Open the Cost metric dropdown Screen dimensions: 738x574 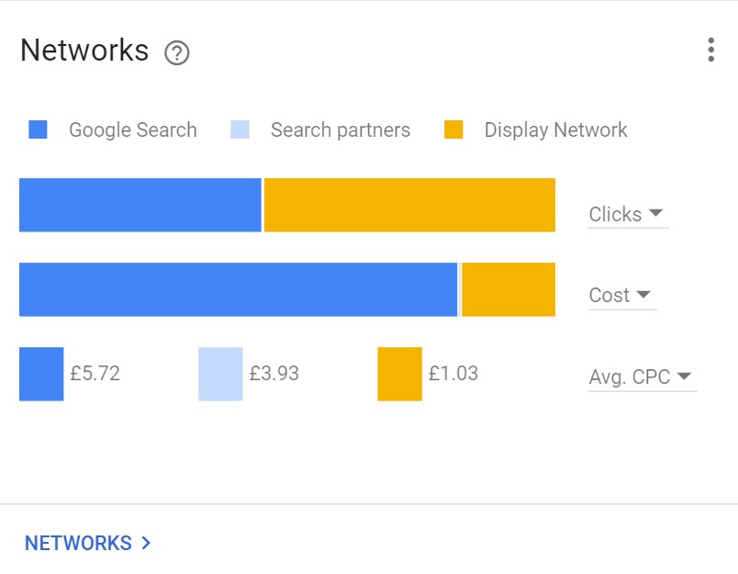click(622, 296)
